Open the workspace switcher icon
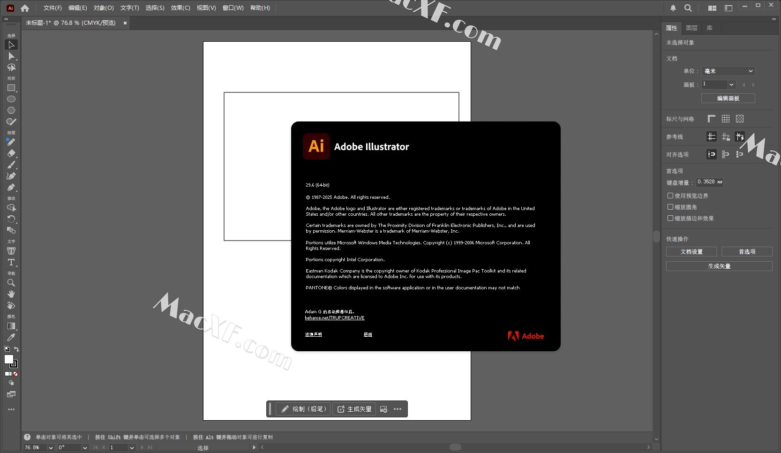This screenshot has height=453, width=781. [728, 8]
